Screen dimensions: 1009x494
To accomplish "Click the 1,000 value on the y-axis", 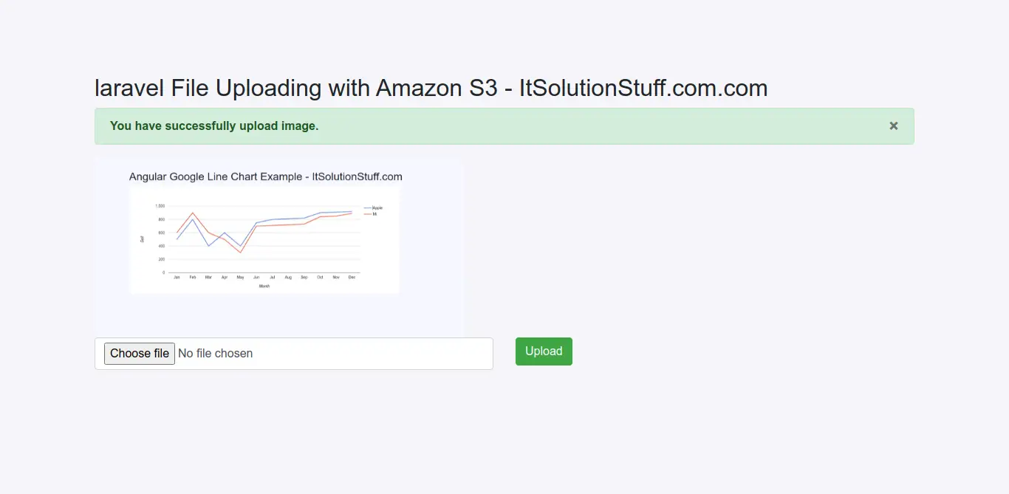I will click(x=160, y=206).
